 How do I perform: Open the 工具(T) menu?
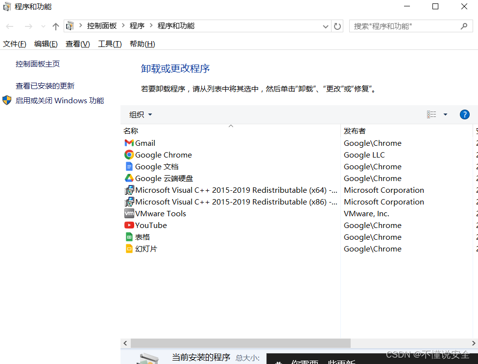tap(110, 44)
